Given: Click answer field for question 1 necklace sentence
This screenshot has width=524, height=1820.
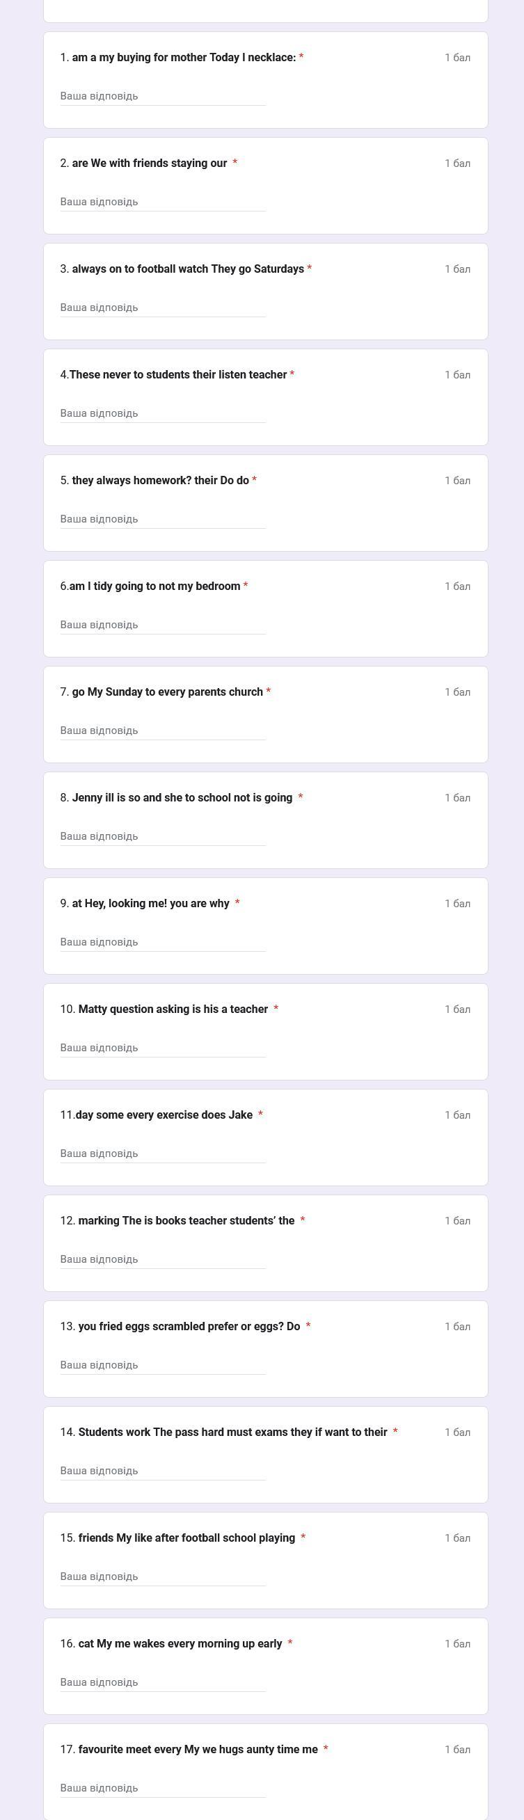Looking at the screenshot, I should [163, 96].
